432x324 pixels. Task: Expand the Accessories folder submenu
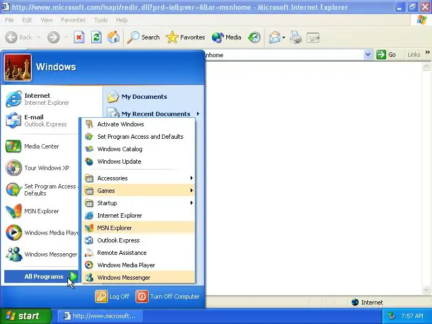[139, 178]
